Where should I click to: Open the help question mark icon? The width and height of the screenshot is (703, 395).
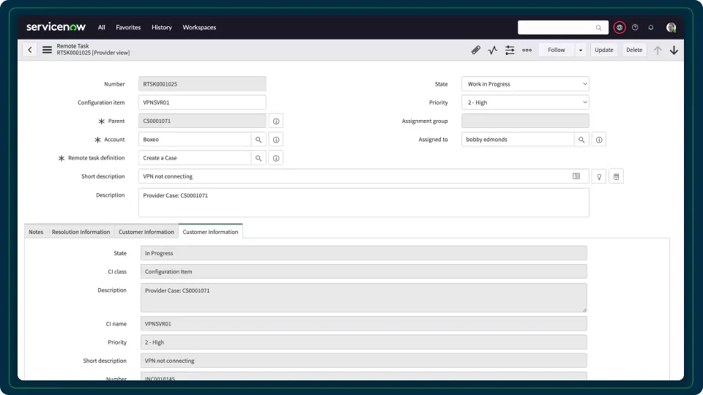coord(635,27)
